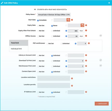Click the Location permits input box
The image size is (112, 111).
coord(54,86)
